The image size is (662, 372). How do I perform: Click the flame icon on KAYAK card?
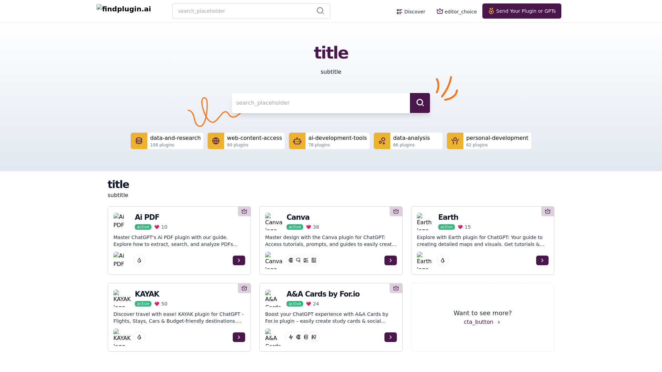click(139, 337)
